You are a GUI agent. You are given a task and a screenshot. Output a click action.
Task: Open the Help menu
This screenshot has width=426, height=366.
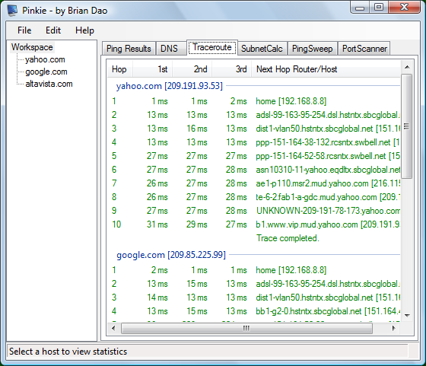(84, 30)
